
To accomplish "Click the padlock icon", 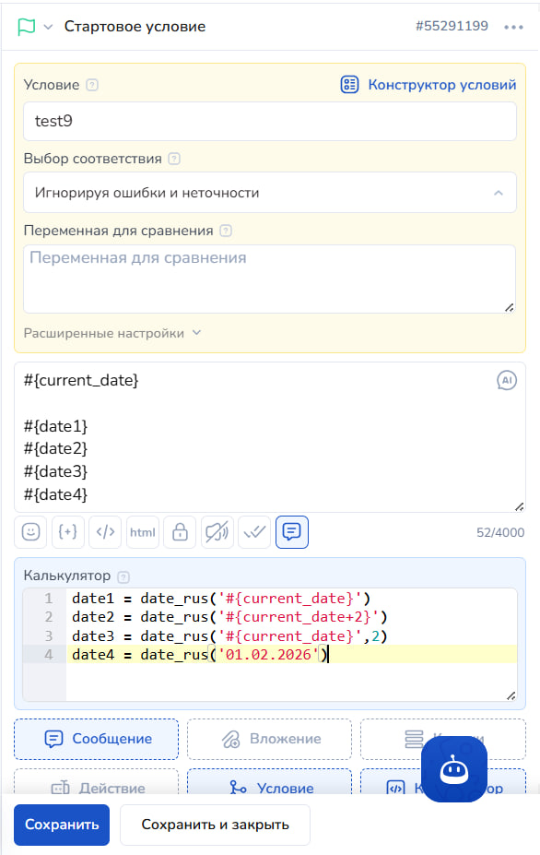I will (180, 531).
